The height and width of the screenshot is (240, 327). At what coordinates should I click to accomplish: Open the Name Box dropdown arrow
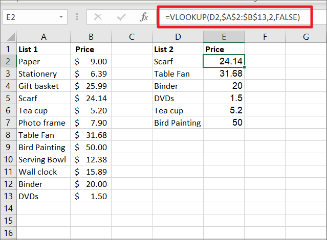click(x=61, y=17)
